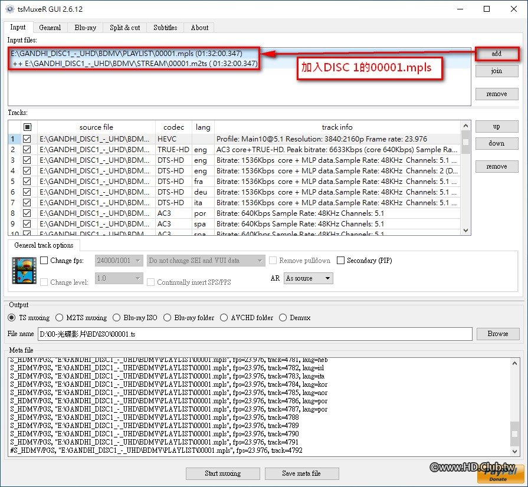Open the Split & cut tab

(x=124, y=28)
